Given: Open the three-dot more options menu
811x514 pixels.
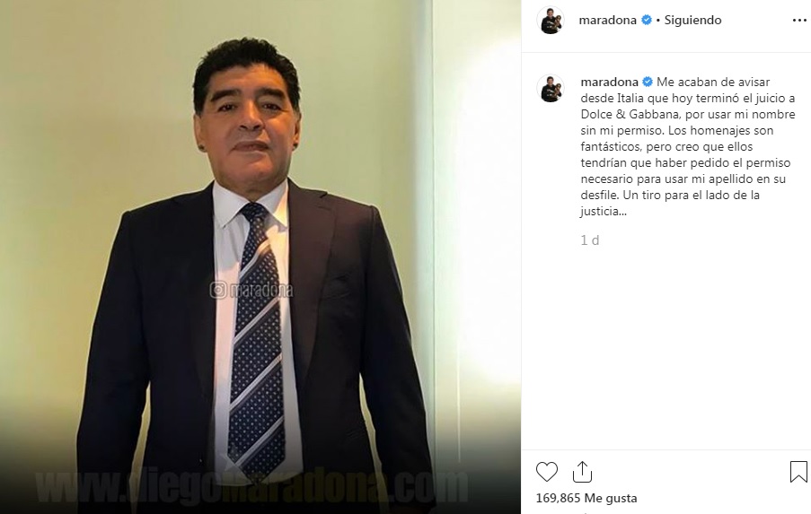Looking at the screenshot, I should coord(799,20).
